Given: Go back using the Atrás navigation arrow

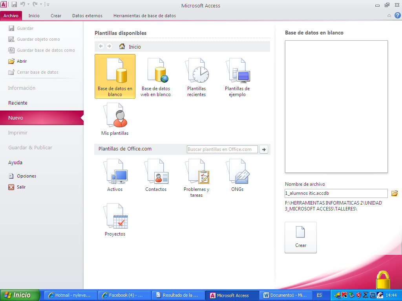Looking at the screenshot, I should (x=100, y=46).
